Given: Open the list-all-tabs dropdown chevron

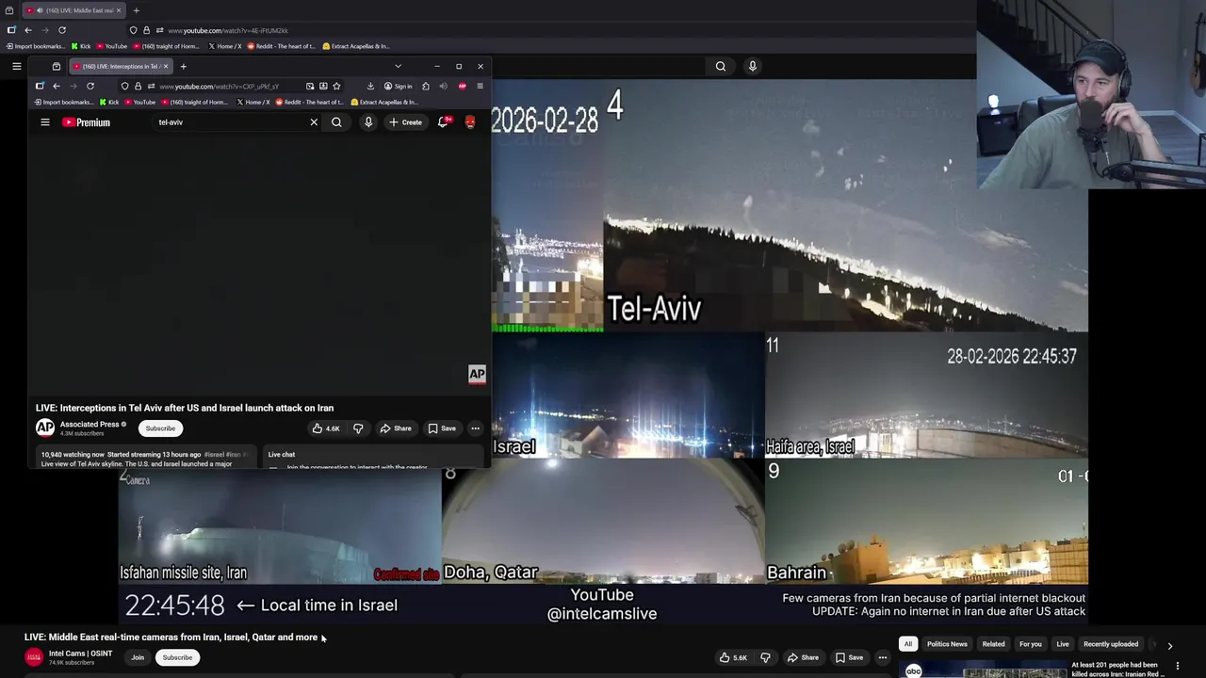Looking at the screenshot, I should pyautogui.click(x=398, y=66).
